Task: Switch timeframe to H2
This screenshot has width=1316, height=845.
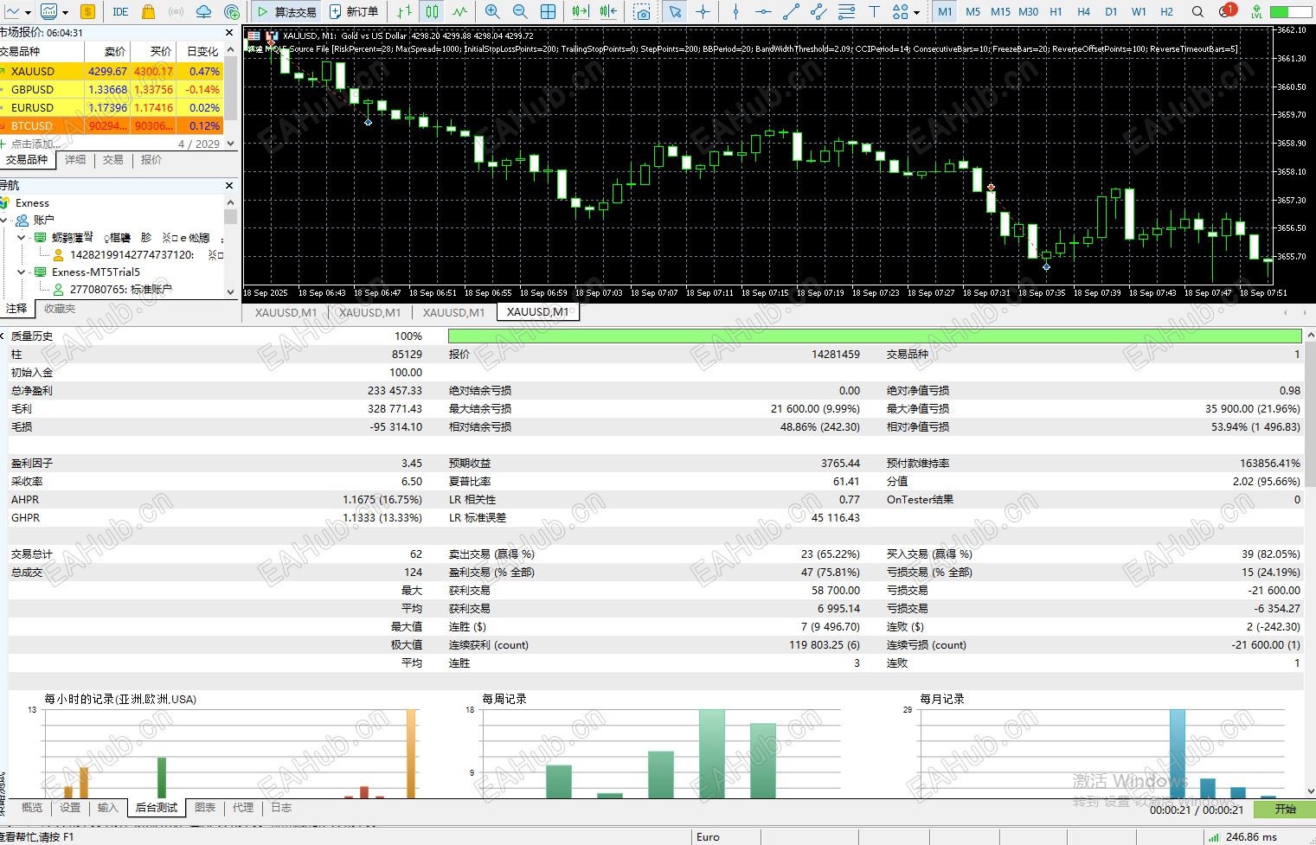Action: click(x=1166, y=12)
